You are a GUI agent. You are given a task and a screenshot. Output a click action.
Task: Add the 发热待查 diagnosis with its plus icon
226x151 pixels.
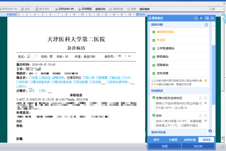tap(154, 74)
